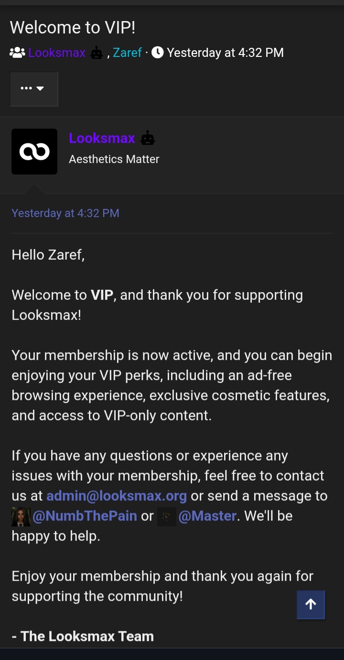344x660 pixels.
Task: Open Zaref participant profile link
Action: 127,53
